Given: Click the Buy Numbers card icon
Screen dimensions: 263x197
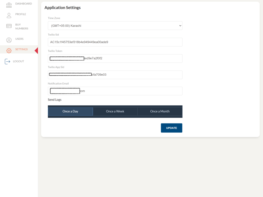Looking at the screenshot, I should click(x=9, y=26).
